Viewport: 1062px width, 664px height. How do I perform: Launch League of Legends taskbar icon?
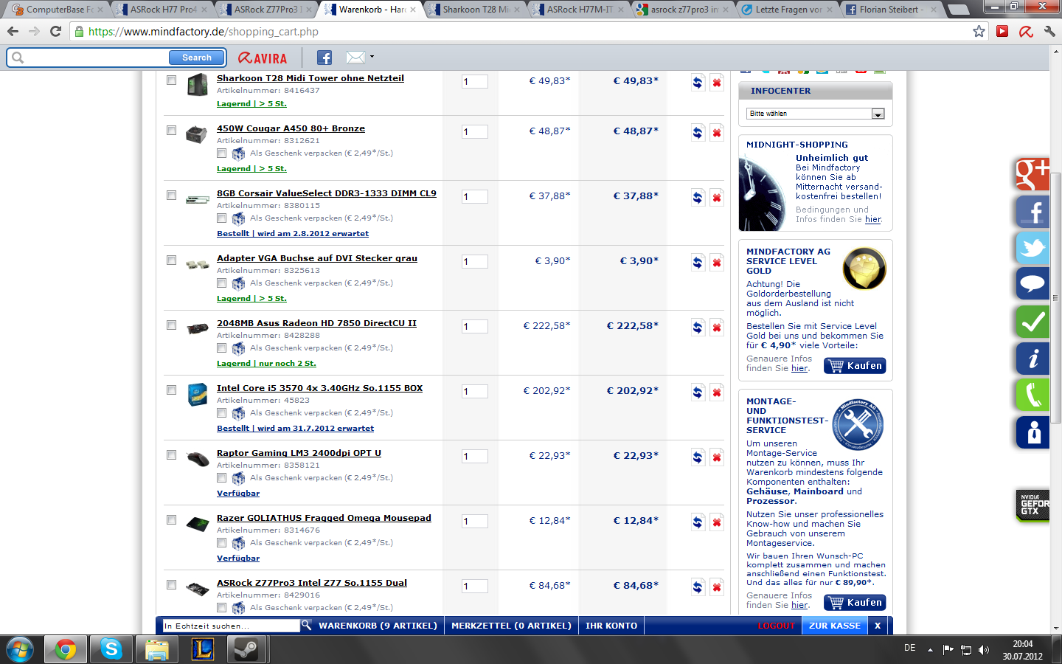pyautogui.click(x=202, y=649)
